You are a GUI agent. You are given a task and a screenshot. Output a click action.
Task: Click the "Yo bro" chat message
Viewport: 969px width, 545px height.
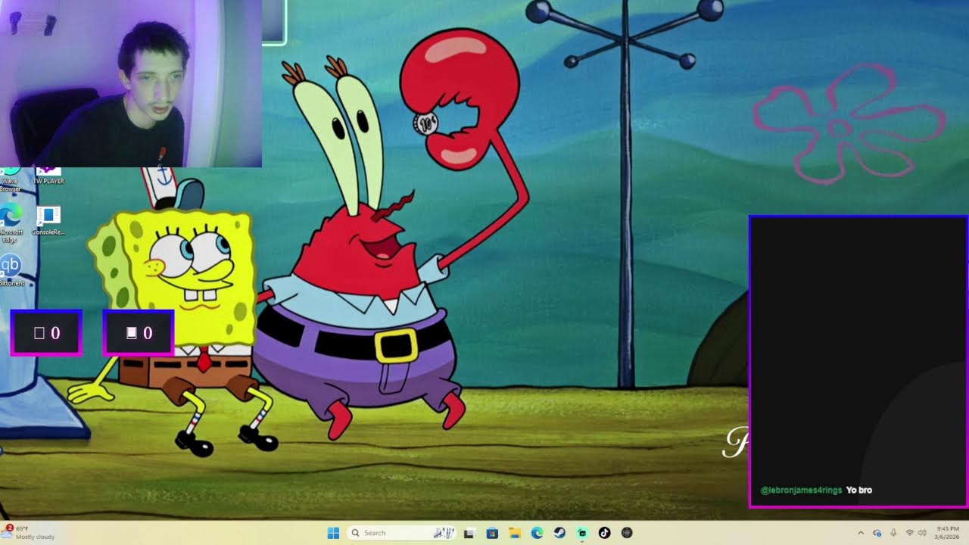point(859,490)
